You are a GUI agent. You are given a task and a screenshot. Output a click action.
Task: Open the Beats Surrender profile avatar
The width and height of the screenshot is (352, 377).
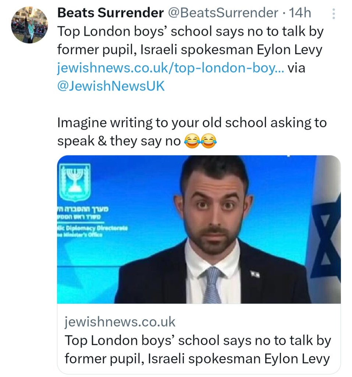[29, 25]
